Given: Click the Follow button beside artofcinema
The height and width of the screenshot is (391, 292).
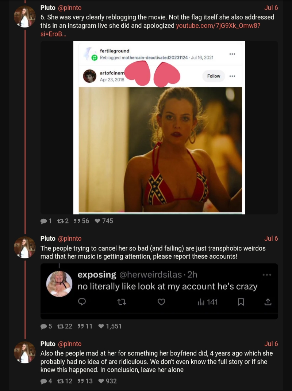Looking at the screenshot, I should [214, 76].
